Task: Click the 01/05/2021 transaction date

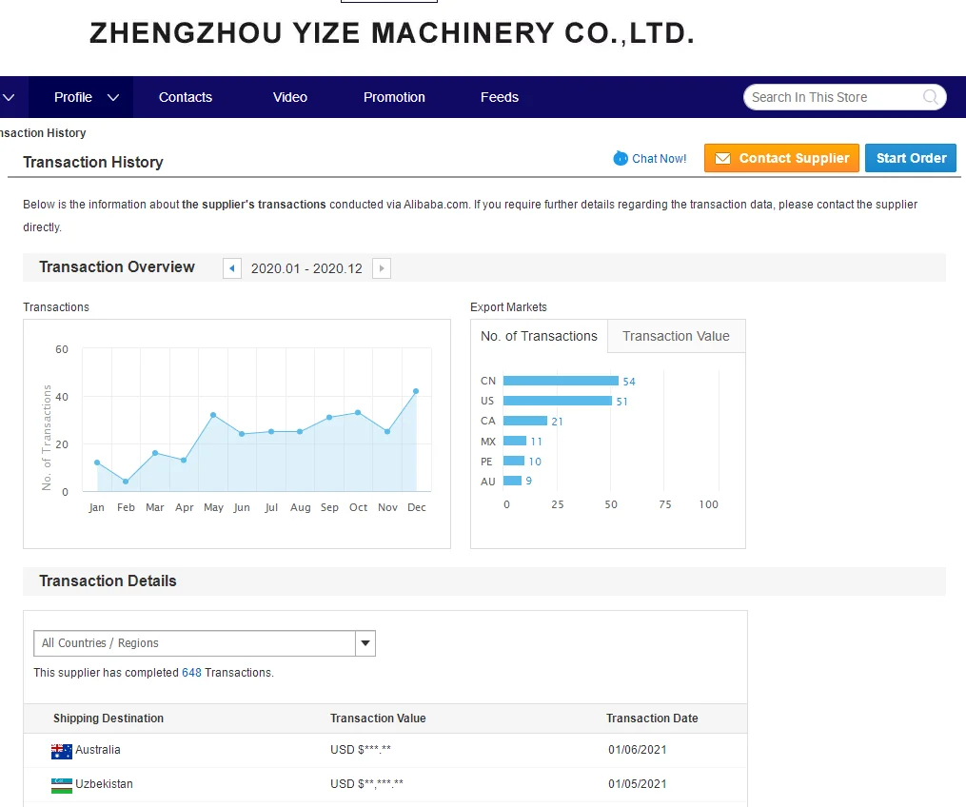Action: (x=637, y=784)
